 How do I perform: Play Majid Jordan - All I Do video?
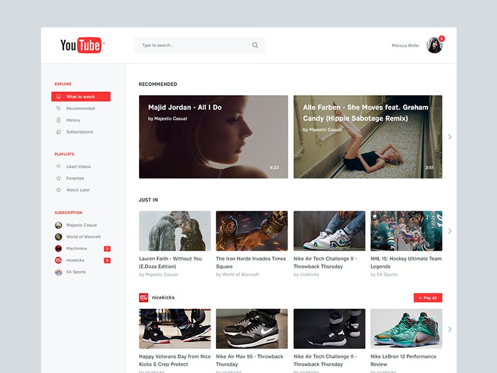214,137
